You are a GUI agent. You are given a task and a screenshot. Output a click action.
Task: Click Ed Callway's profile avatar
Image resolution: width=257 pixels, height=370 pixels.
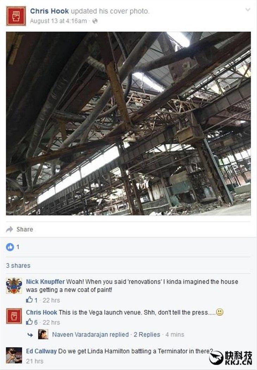click(x=14, y=355)
